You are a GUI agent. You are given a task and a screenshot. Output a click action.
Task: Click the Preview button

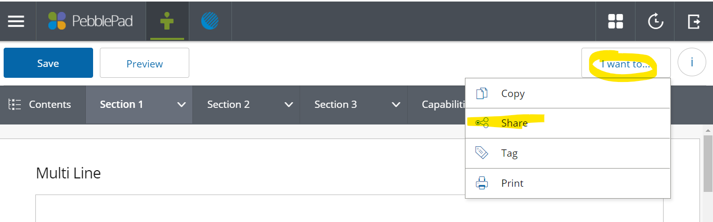[x=145, y=63]
